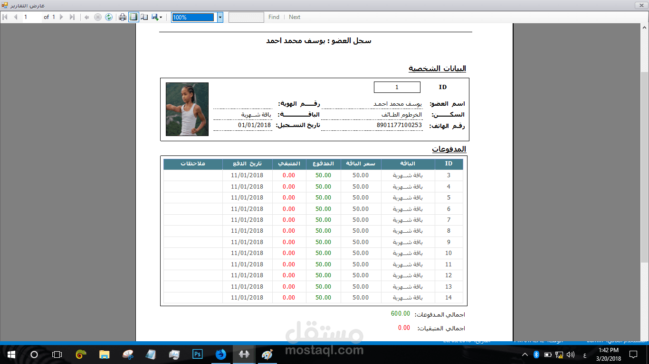Click the المتبقي column header

(x=289, y=164)
